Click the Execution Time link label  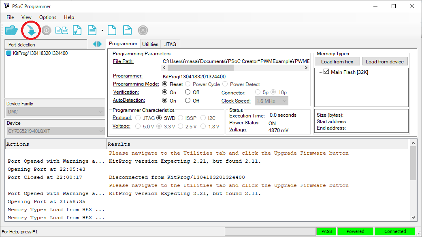click(x=247, y=116)
